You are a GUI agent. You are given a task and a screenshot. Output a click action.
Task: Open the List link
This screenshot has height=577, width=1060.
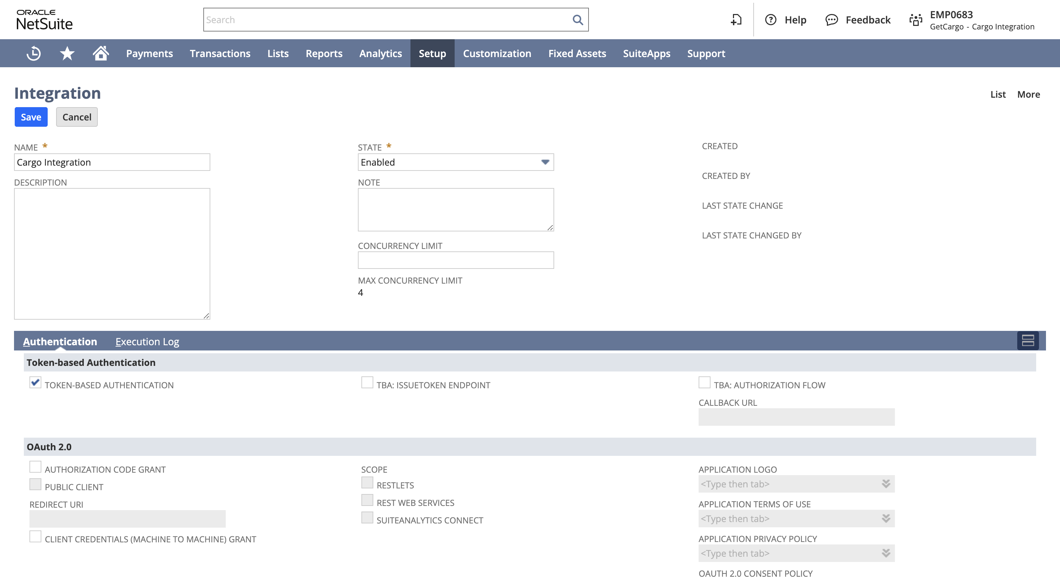point(998,95)
